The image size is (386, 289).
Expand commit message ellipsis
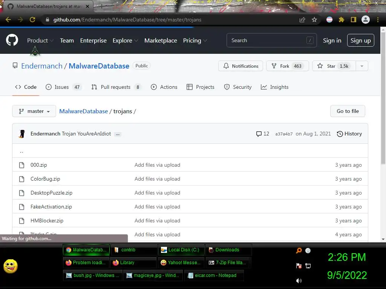point(118,134)
